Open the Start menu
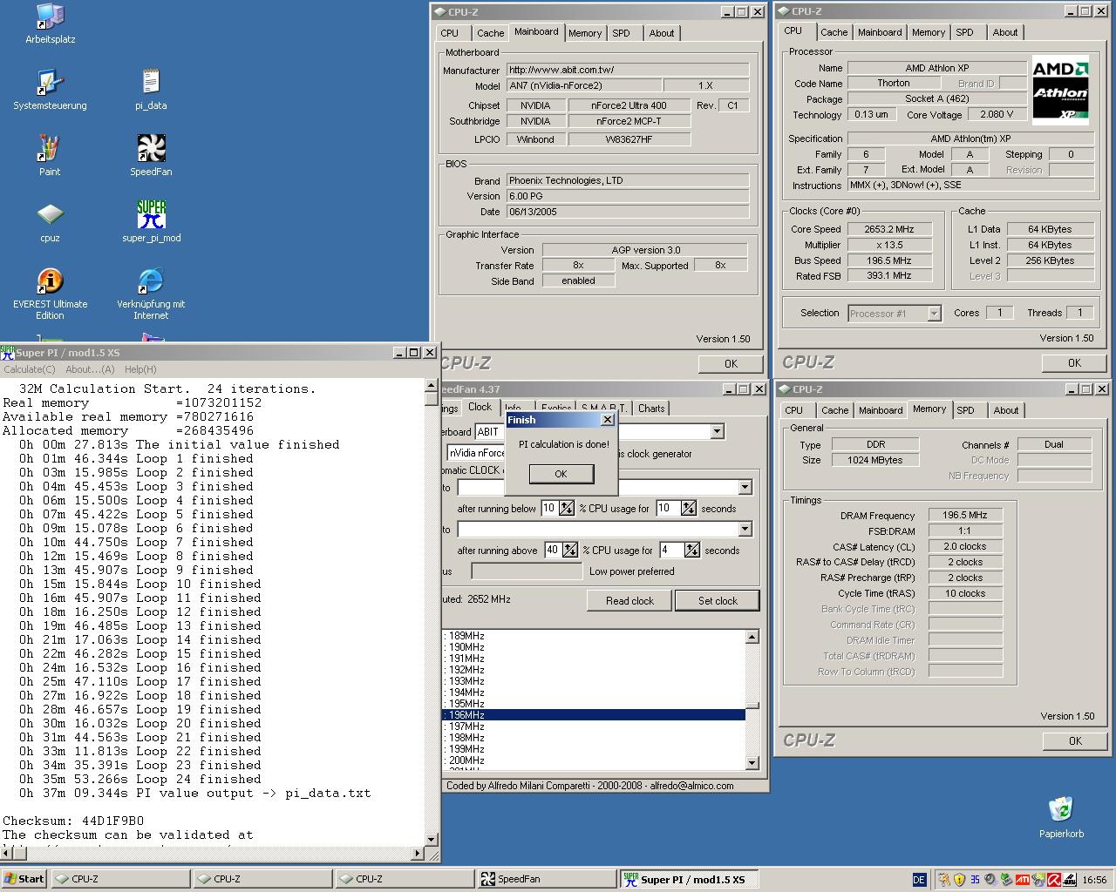Image resolution: width=1116 pixels, height=892 pixels. point(24,879)
